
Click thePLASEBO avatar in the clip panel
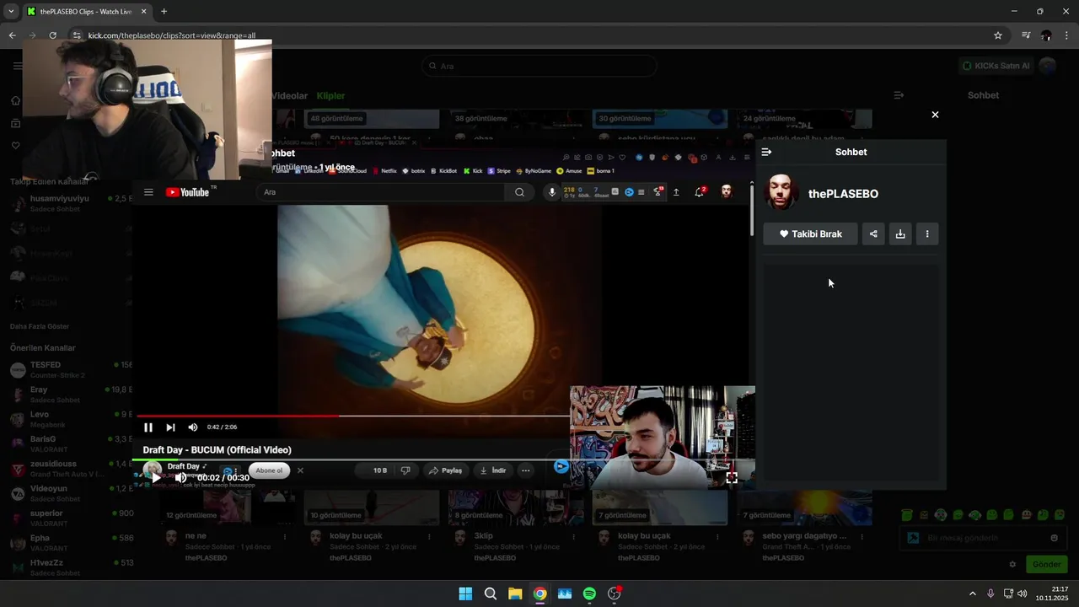(781, 193)
